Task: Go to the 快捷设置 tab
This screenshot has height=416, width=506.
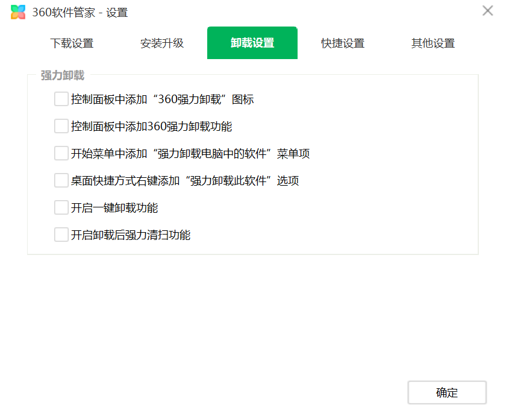Action: tap(343, 43)
